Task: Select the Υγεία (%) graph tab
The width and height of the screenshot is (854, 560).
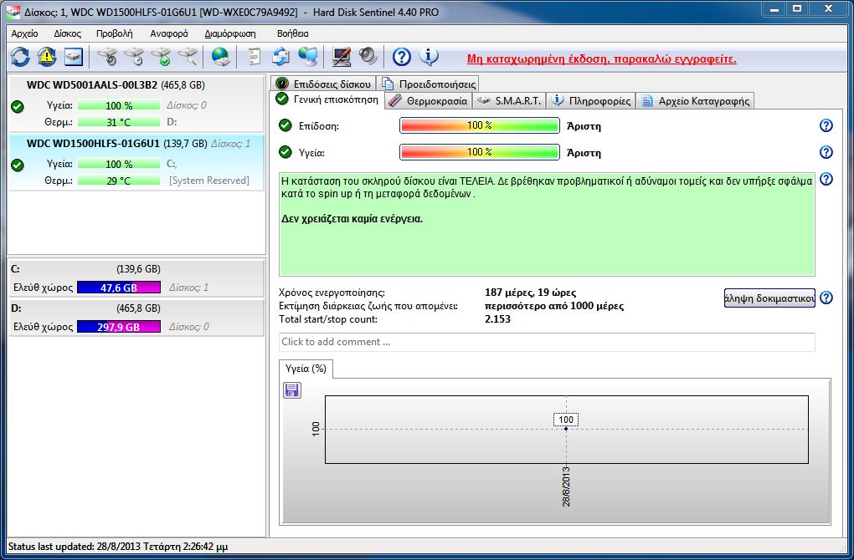Action: [306, 369]
